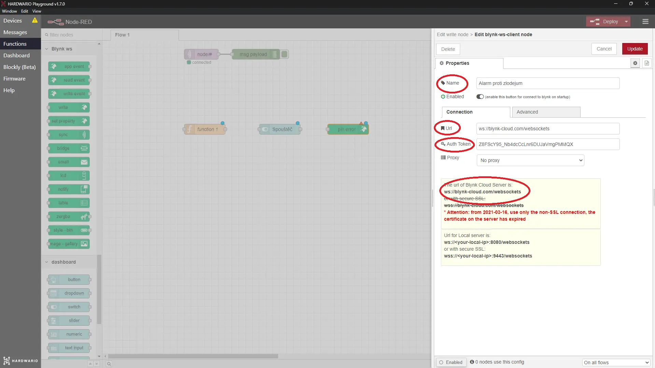
Task: Open Help in the sidebar
Action: [x=20, y=90]
